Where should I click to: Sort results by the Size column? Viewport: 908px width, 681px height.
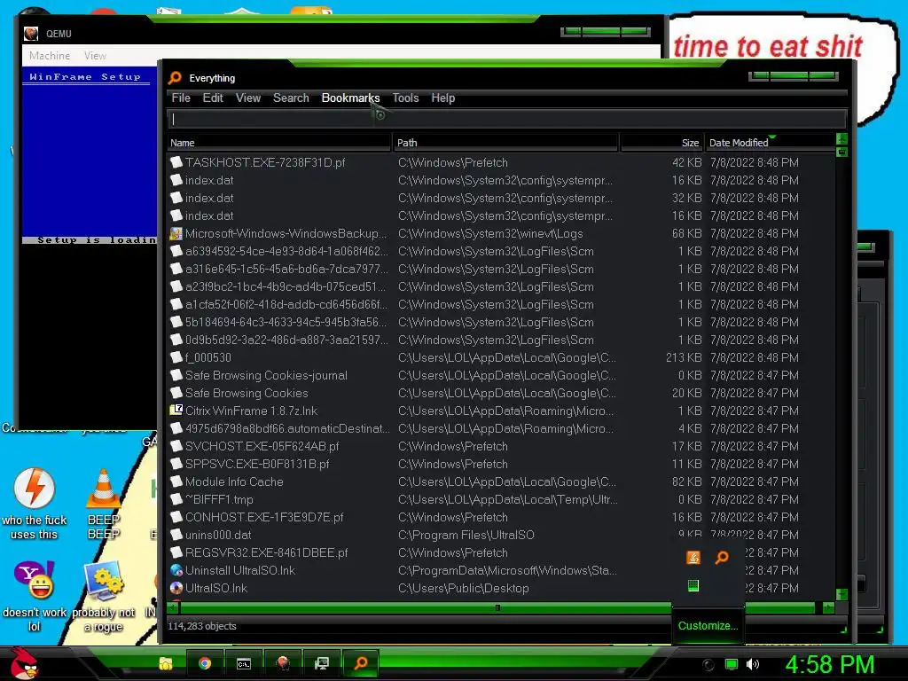[661, 143]
